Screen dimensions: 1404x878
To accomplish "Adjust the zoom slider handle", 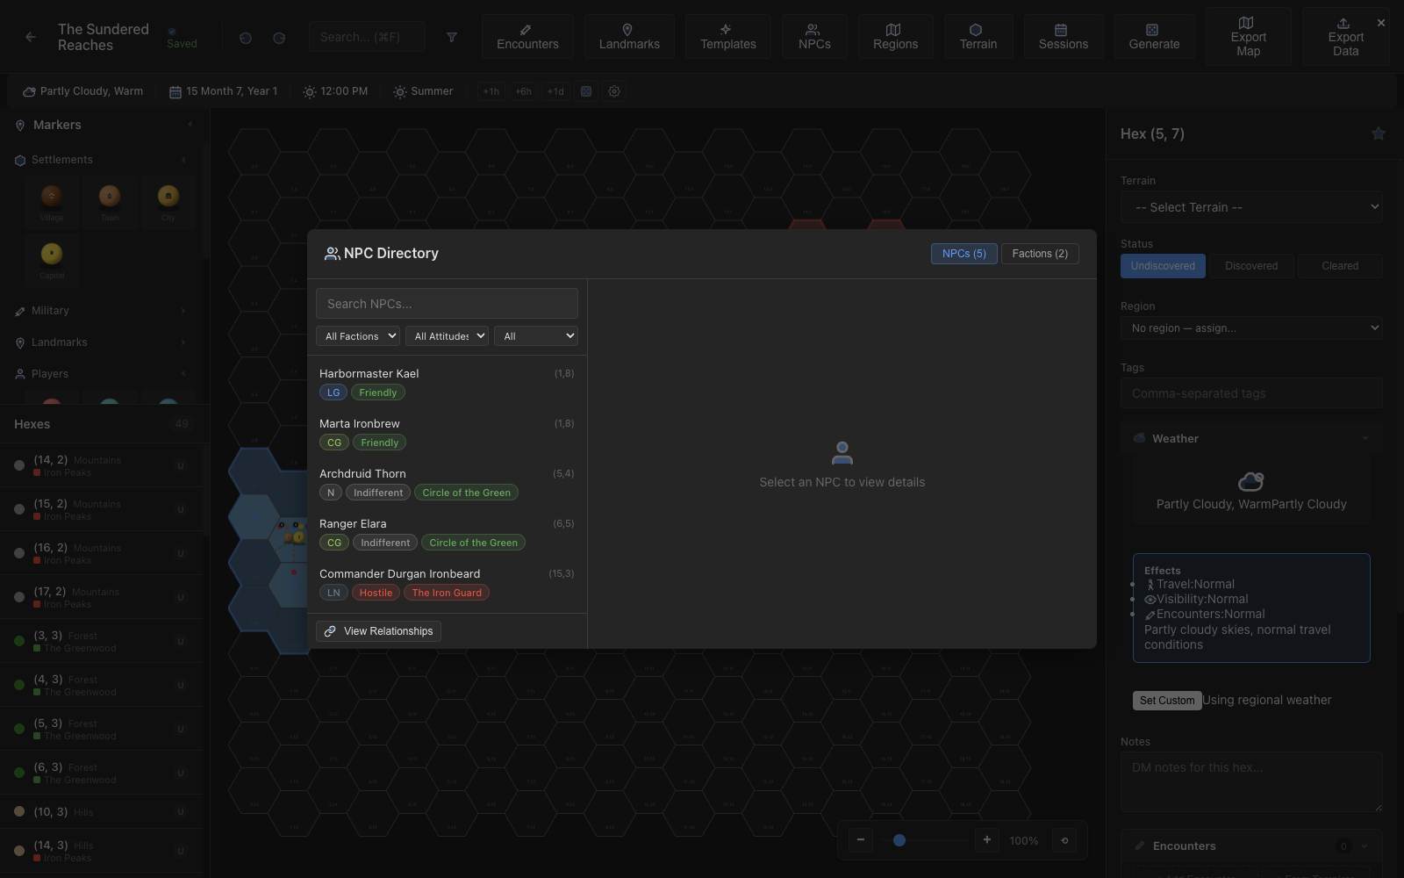I will coord(899,840).
